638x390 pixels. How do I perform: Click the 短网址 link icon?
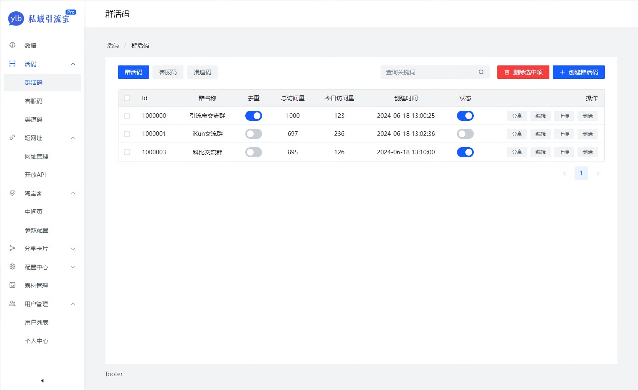coord(13,138)
